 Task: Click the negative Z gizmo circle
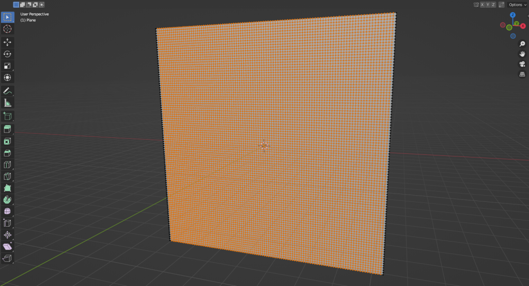[x=513, y=36]
